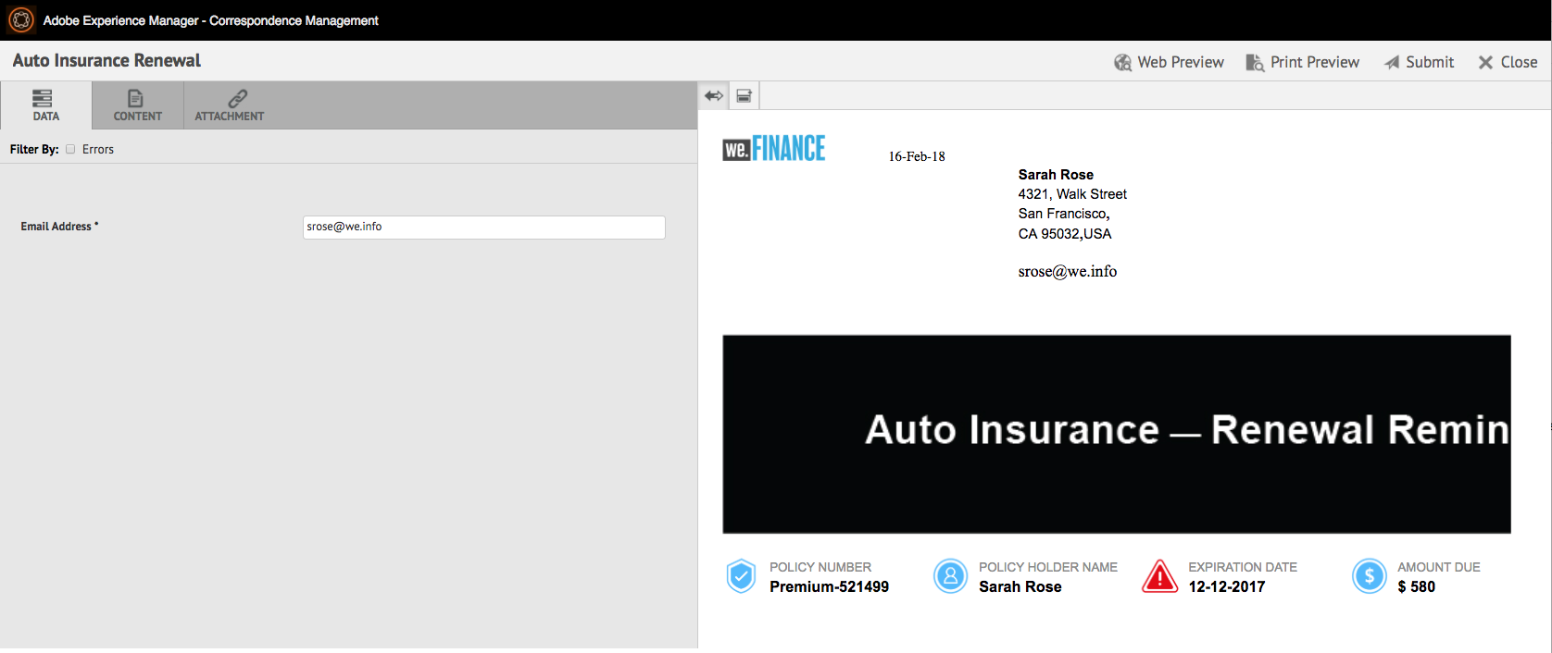The image size is (1552, 653).
Task: Enable the Errors filter checkbox
Action: [70, 149]
